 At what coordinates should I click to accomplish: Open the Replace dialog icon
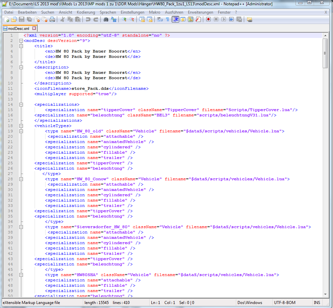tap(114, 20)
